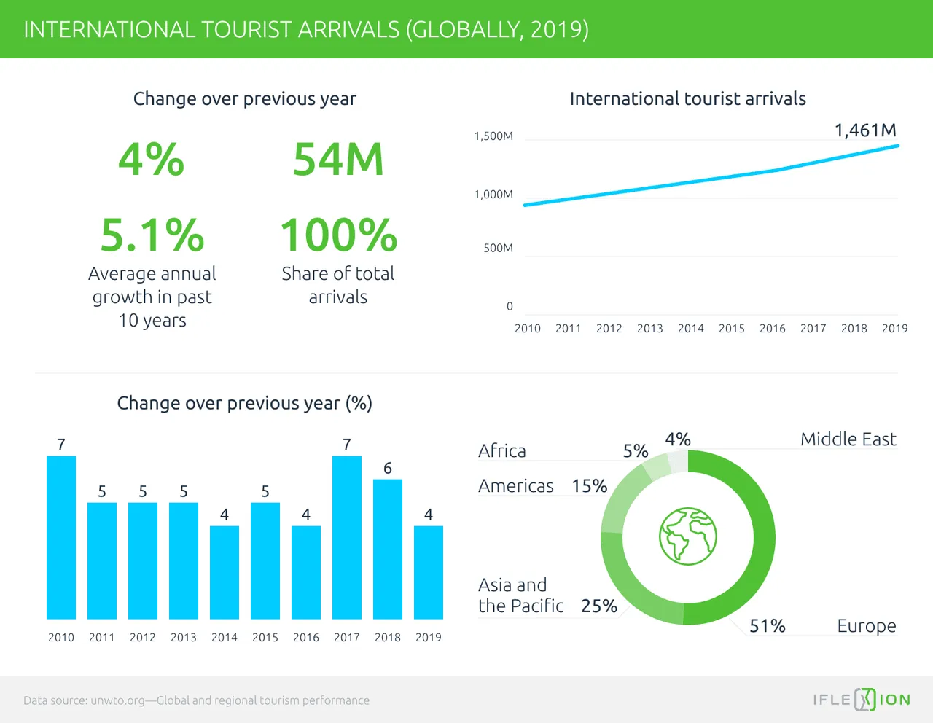Click the 5.1% average growth figure
The height and width of the screenshot is (723, 933).
[152, 235]
